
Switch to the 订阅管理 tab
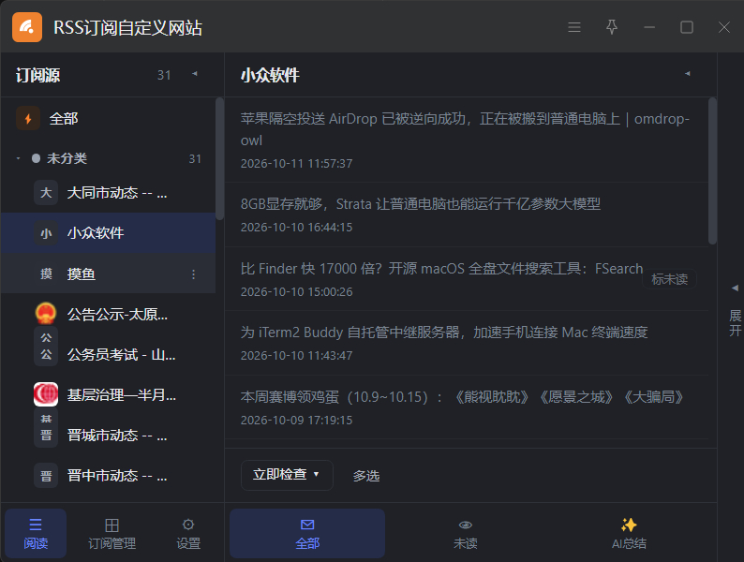112,533
